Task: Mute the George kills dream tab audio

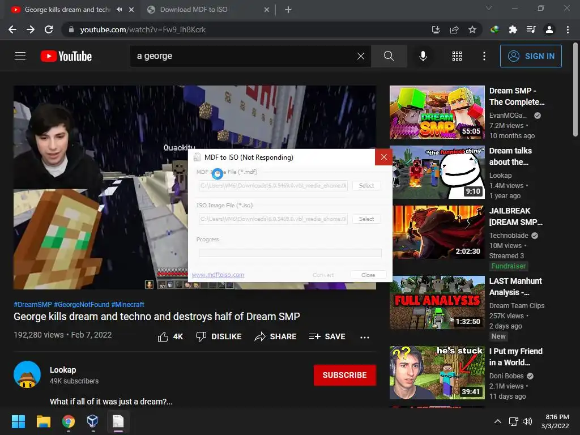Action: 119,10
